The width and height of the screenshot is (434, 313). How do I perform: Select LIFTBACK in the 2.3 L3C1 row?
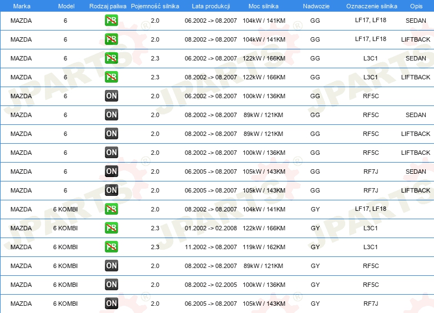tap(416, 77)
